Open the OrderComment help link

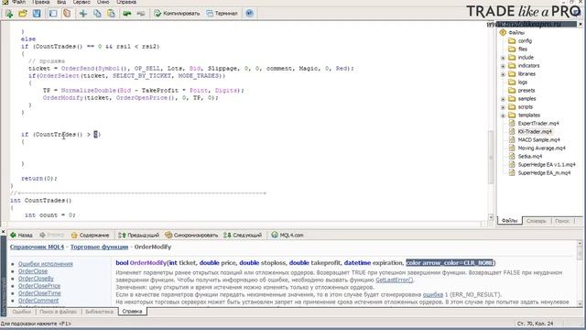click(38, 301)
